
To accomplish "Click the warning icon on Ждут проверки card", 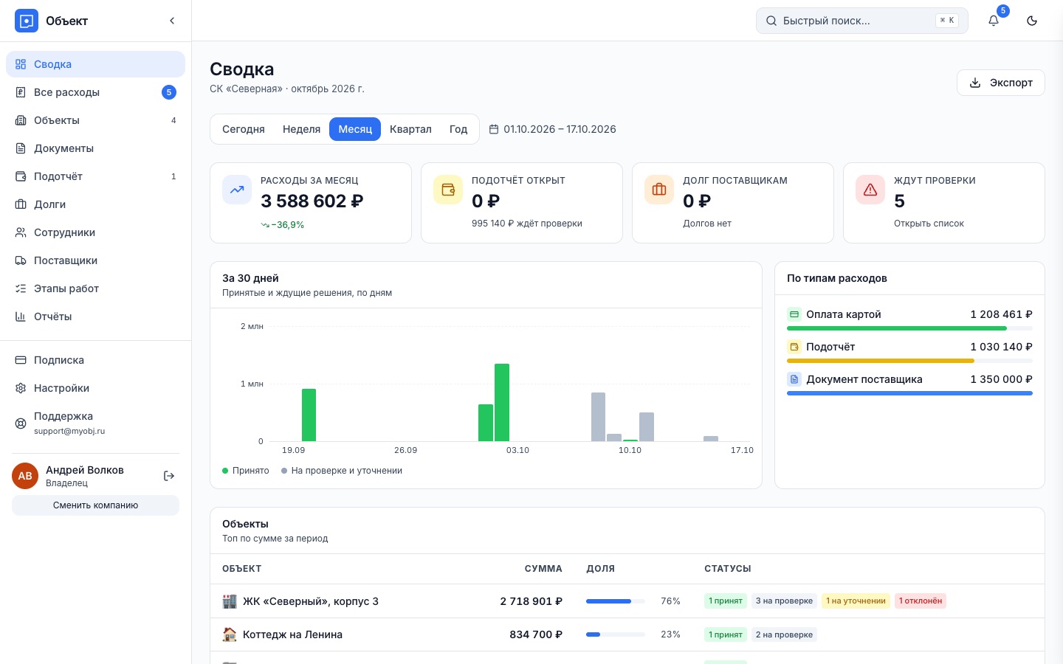I will pyautogui.click(x=870, y=190).
